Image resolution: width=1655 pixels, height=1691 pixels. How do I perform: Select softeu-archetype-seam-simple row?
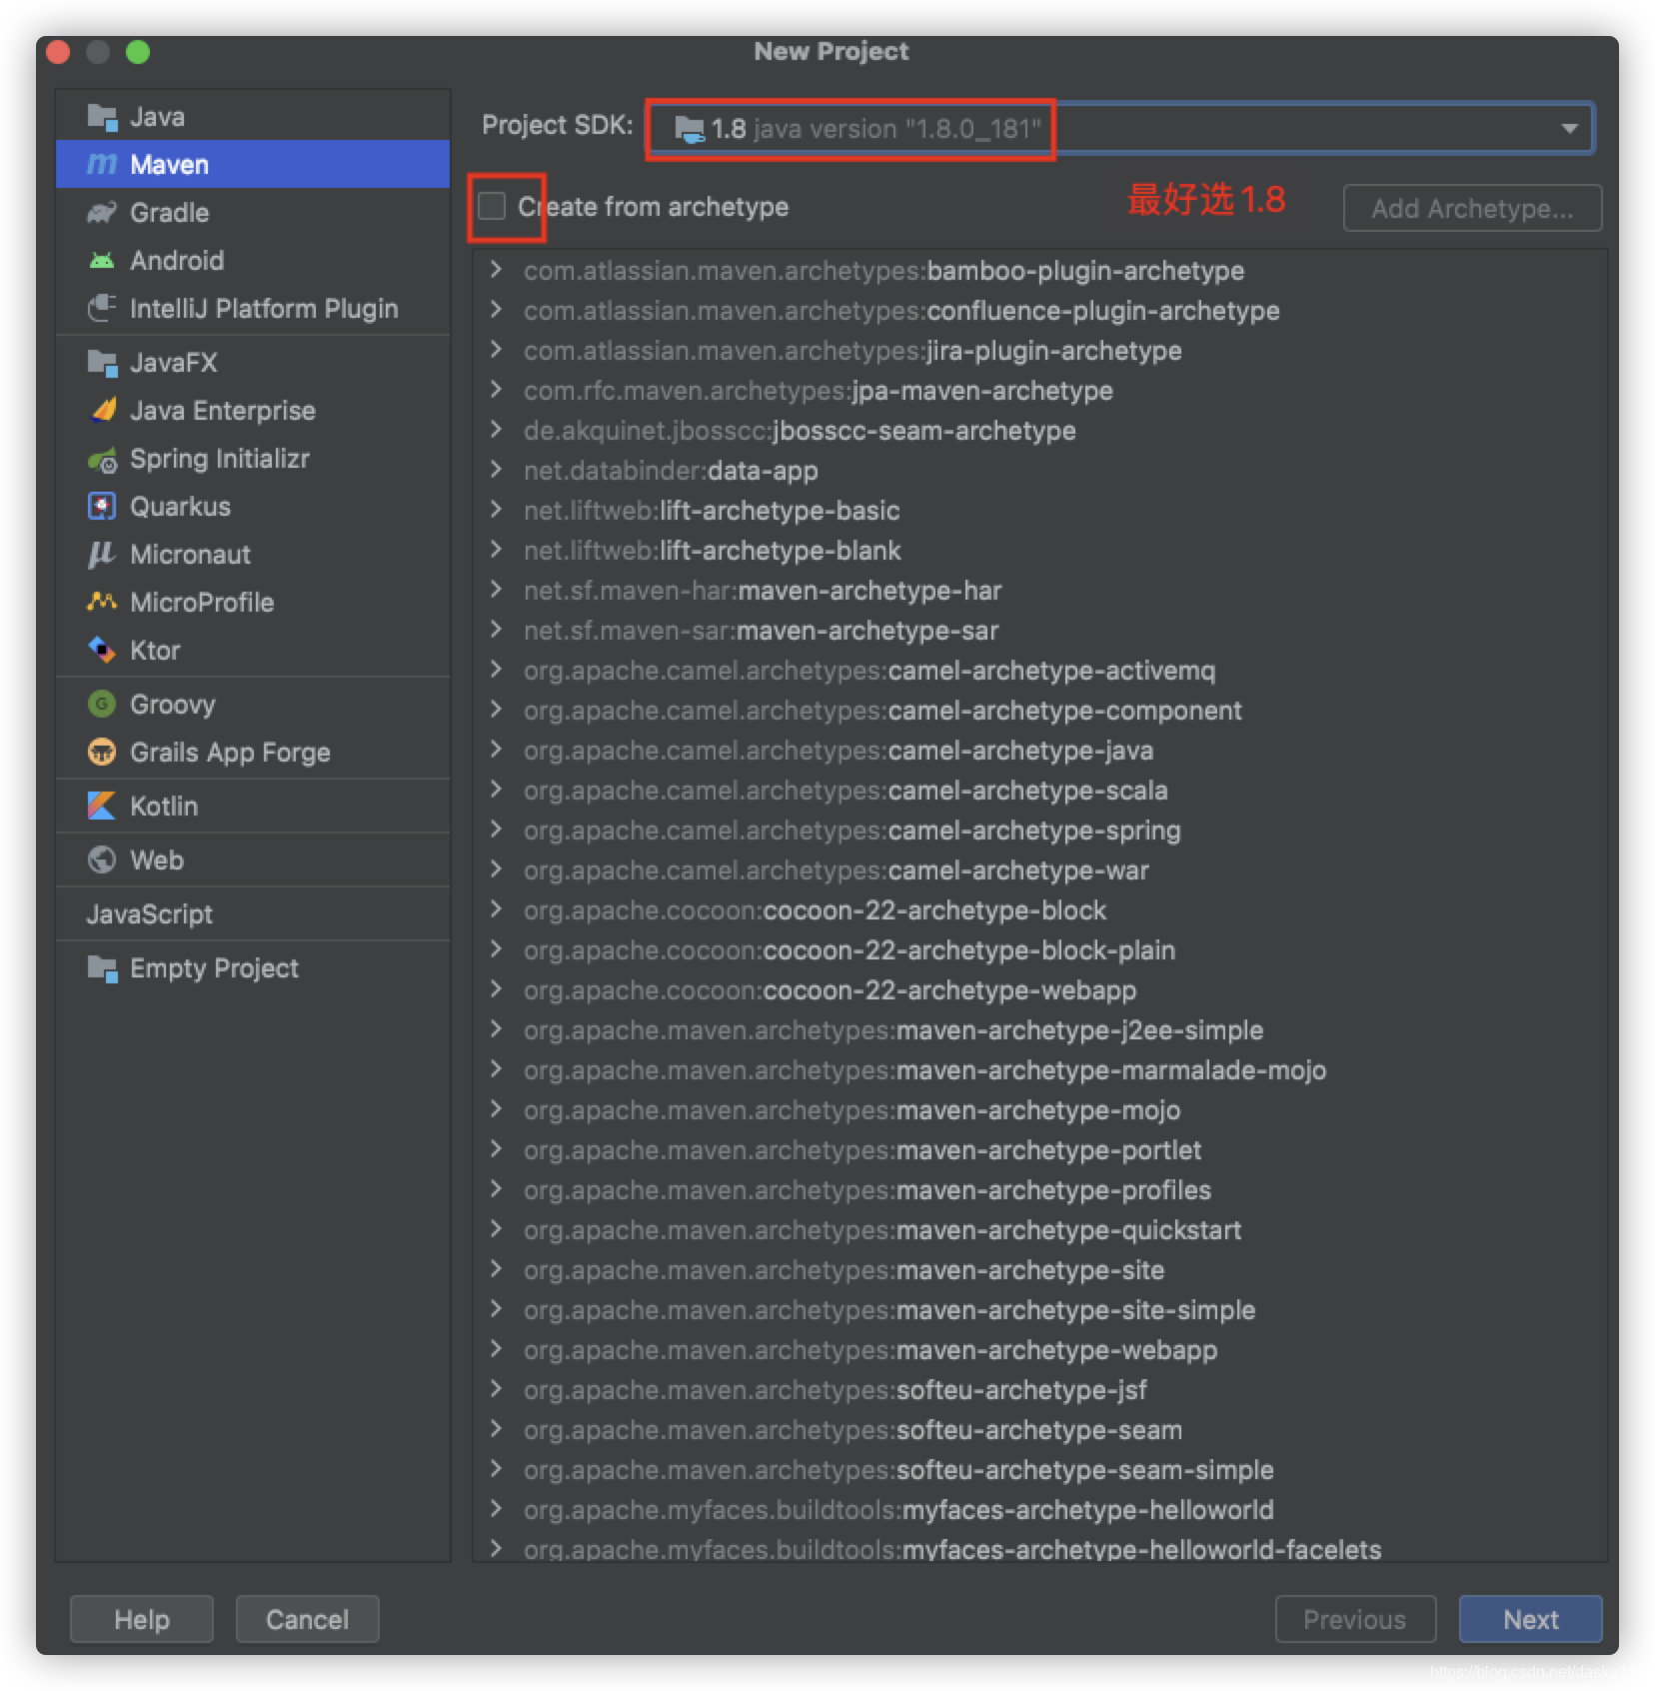pyautogui.click(x=1039, y=1470)
